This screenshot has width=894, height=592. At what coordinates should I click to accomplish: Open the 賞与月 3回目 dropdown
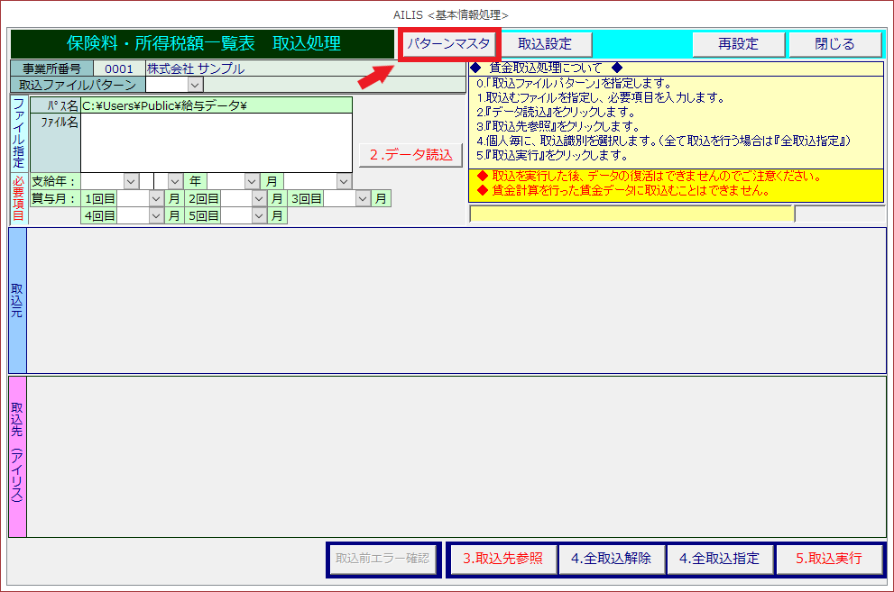(363, 198)
